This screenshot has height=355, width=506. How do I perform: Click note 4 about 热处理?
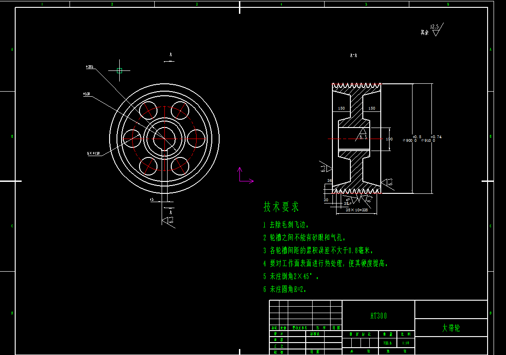325,263
